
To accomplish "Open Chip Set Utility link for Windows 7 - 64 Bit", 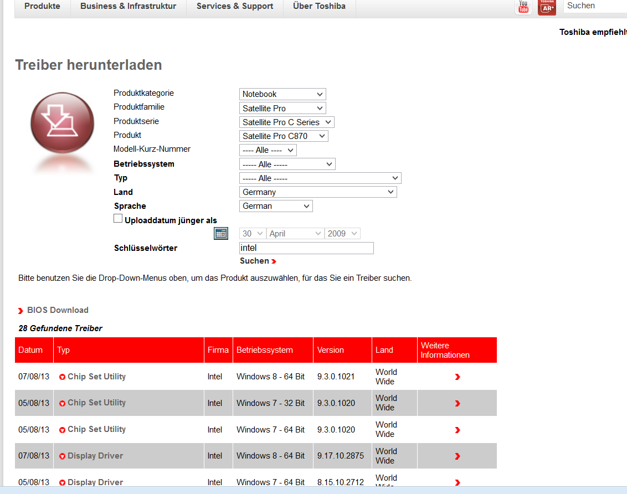I will pyautogui.click(x=97, y=429).
